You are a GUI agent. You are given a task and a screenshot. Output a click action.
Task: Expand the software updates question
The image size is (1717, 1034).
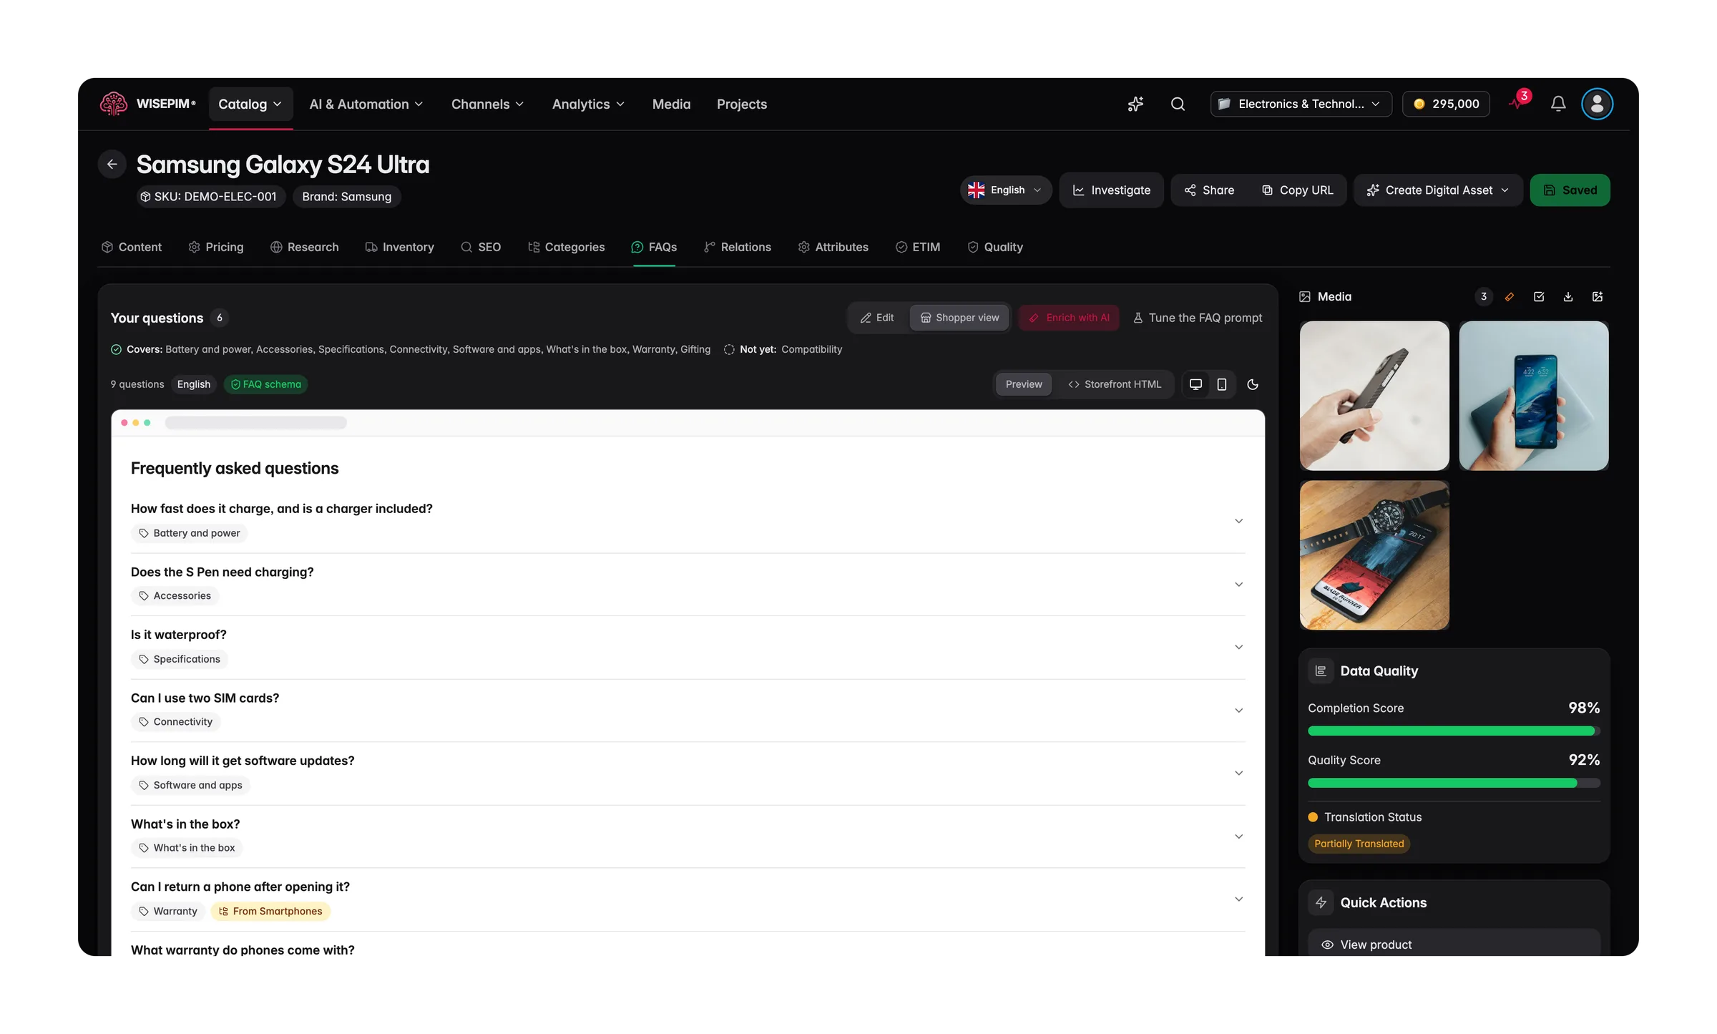tap(688, 774)
